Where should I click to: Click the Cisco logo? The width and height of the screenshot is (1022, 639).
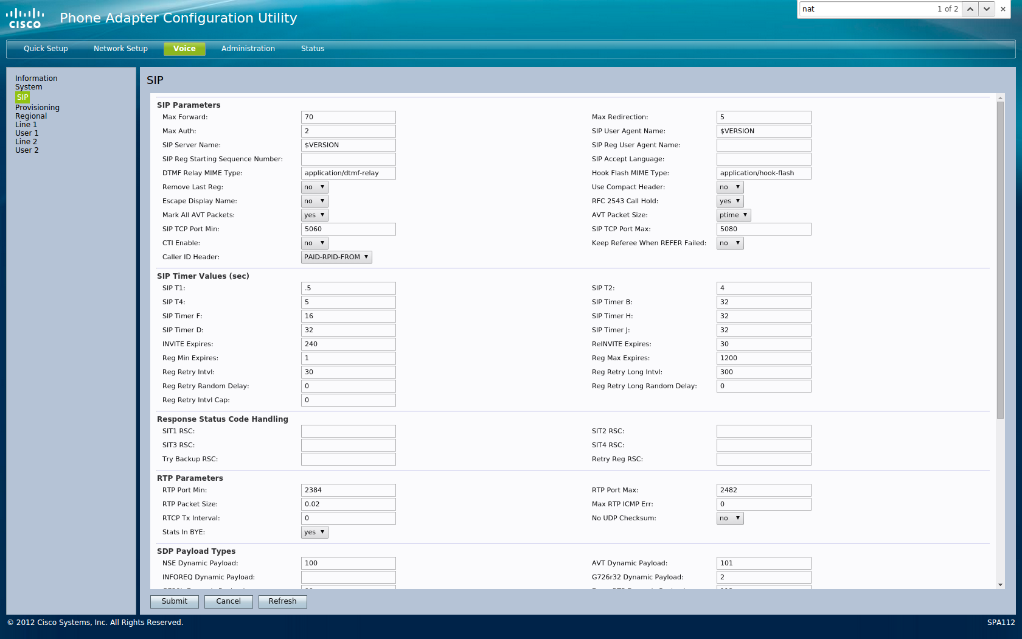25,18
